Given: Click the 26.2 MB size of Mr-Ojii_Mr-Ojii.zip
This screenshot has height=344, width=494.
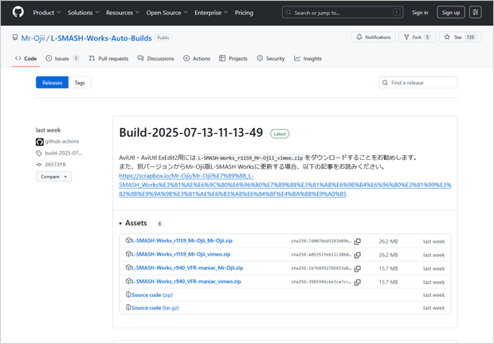Looking at the screenshot, I should pyautogui.click(x=388, y=241).
